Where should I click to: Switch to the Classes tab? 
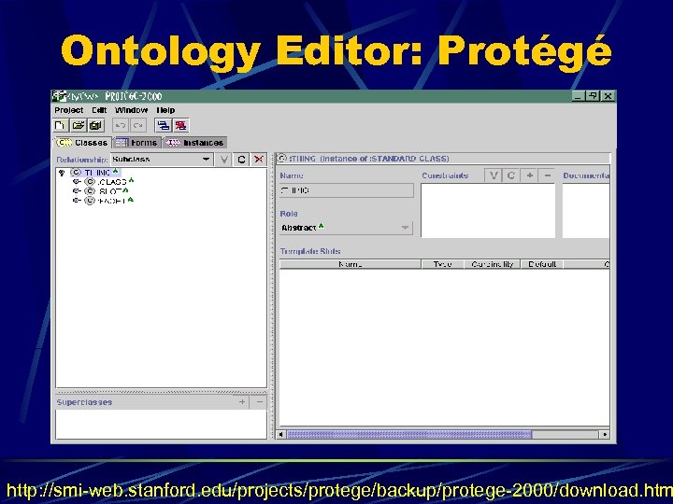click(x=82, y=142)
